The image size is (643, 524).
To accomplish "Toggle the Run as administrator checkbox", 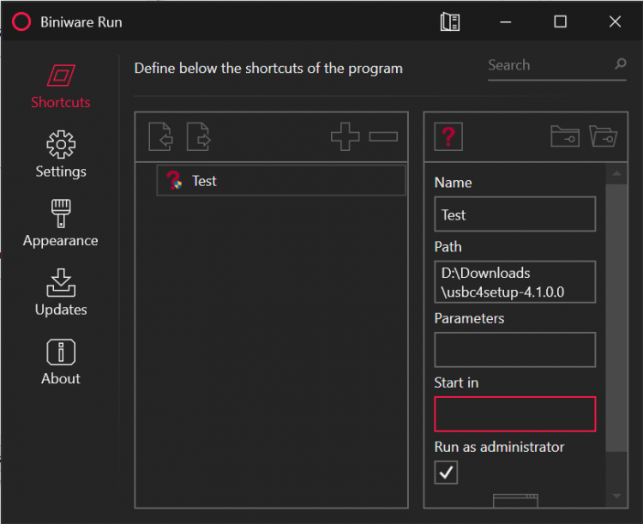I will point(446,472).
